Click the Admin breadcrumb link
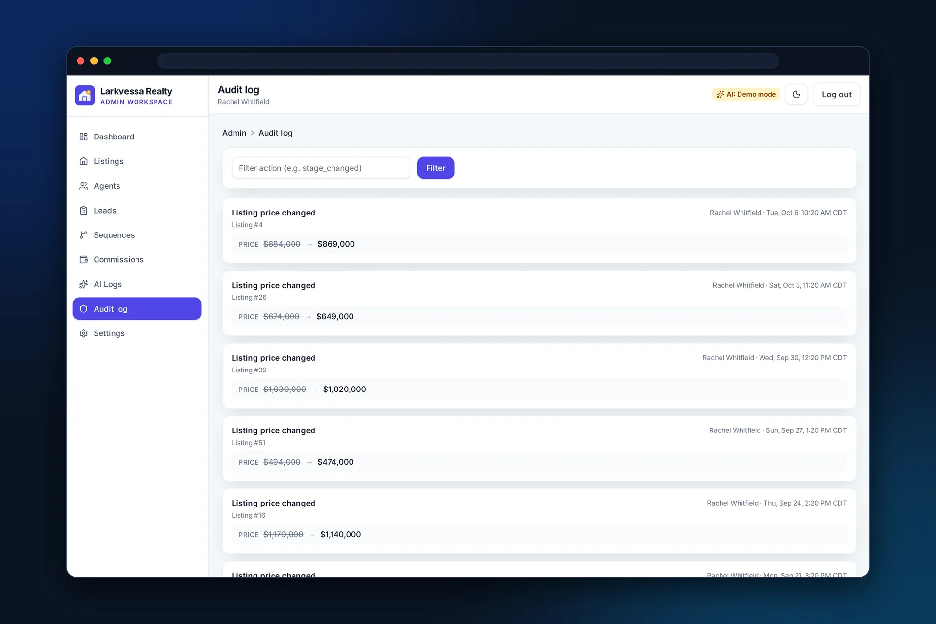This screenshot has height=624, width=936. point(234,133)
